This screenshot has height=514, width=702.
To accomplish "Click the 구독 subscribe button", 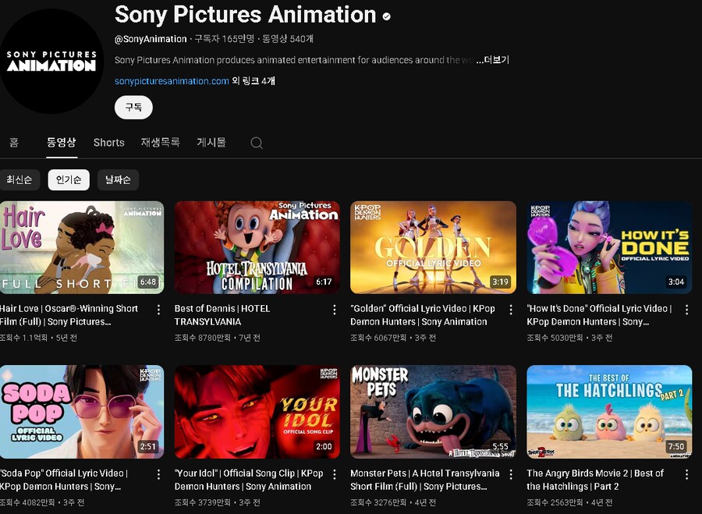I will (x=133, y=108).
